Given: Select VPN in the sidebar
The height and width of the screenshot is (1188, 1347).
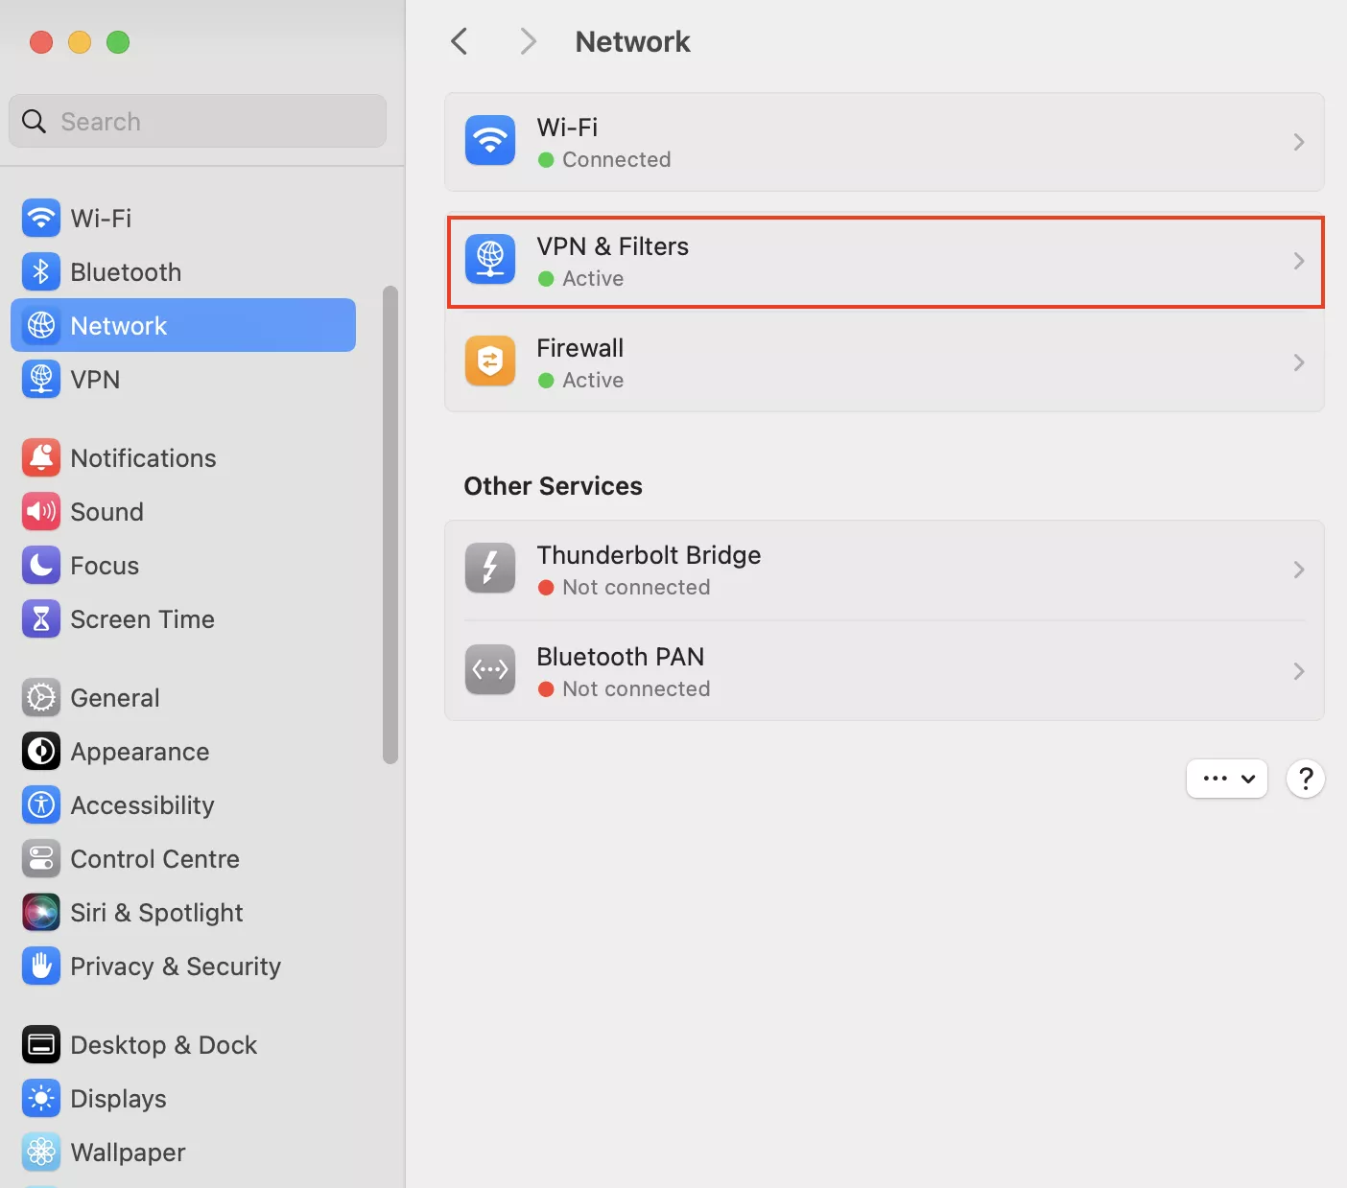Looking at the screenshot, I should pos(95,380).
